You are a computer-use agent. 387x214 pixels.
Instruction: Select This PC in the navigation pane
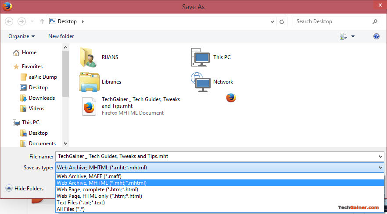26,123
